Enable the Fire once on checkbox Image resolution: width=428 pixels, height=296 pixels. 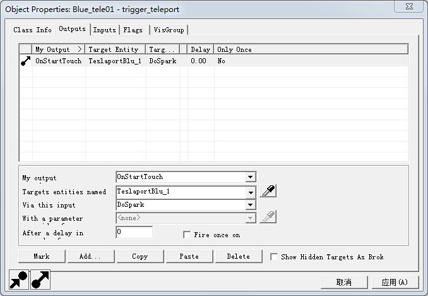187,235
